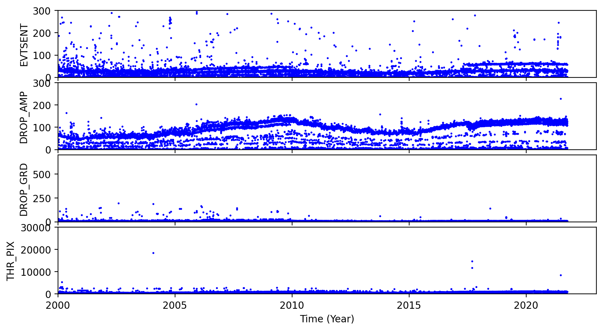
Task: Click the 100 tick label in the EVTSENT panel
Action: (42, 55)
